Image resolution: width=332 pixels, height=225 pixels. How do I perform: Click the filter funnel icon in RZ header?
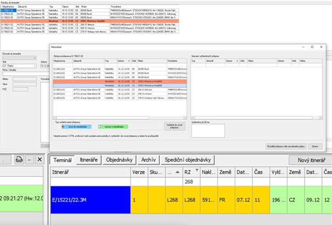(x=197, y=170)
